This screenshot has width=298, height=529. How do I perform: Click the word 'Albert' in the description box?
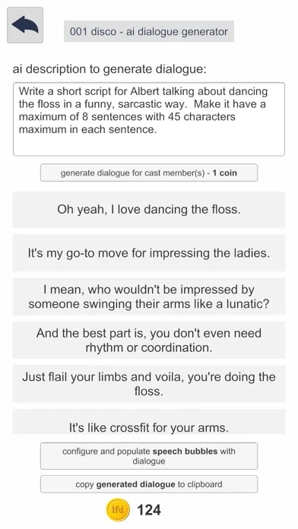pyautogui.click(x=147, y=91)
